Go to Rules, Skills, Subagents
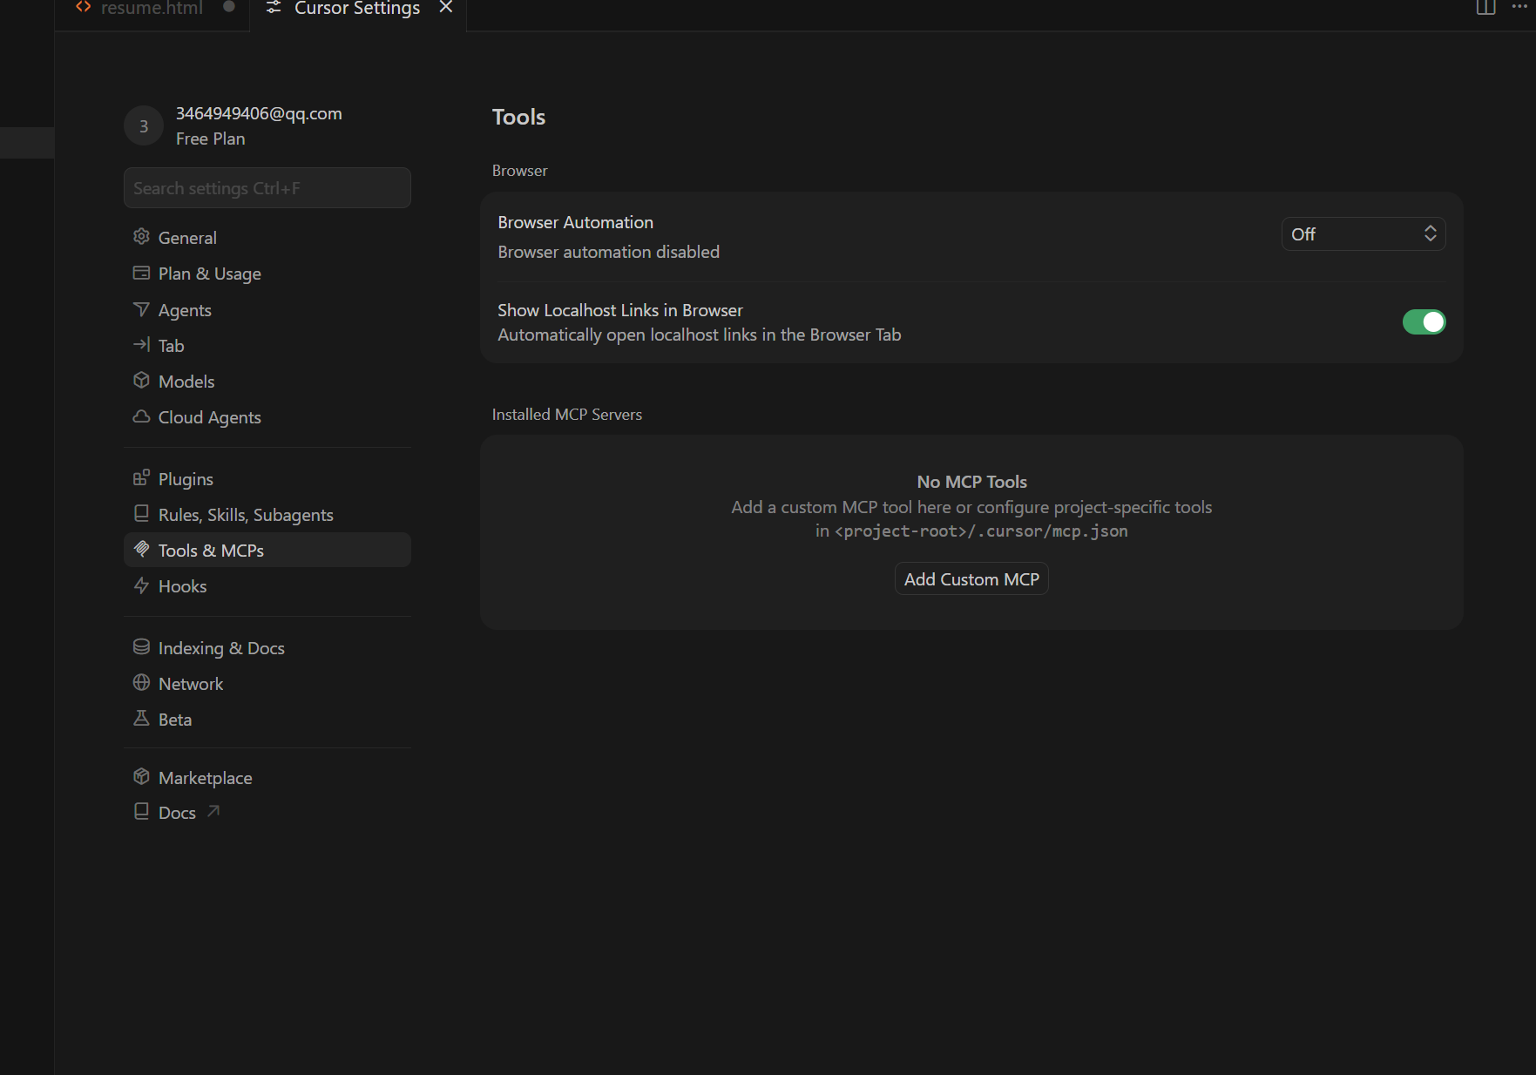The height and width of the screenshot is (1075, 1536). coord(267,515)
